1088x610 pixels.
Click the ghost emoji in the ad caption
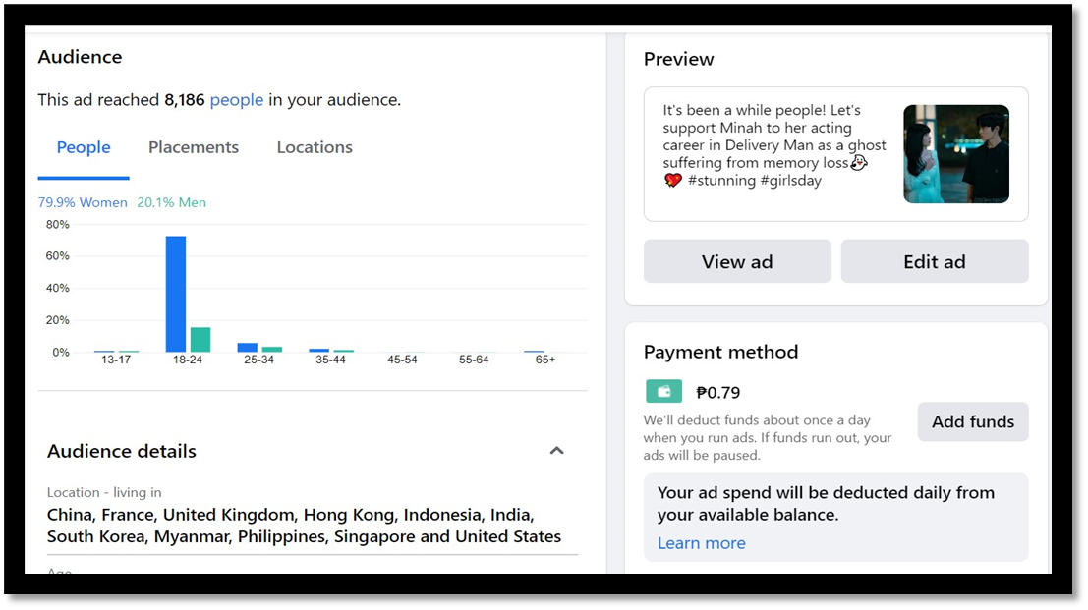pyautogui.click(x=858, y=163)
